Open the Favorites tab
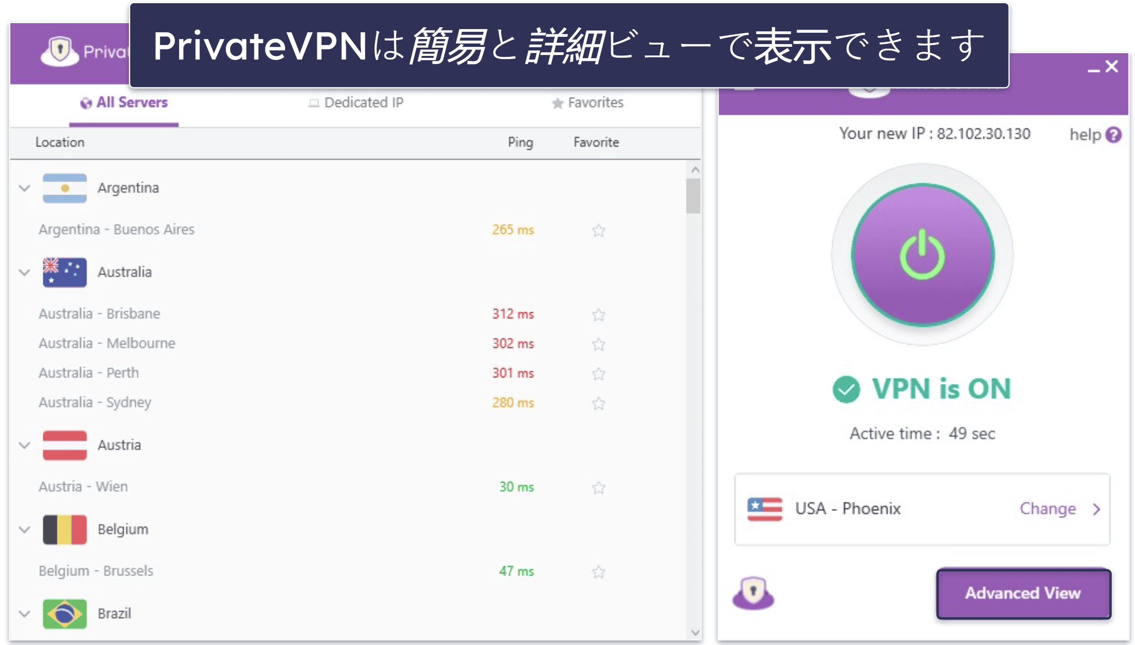1135x645 pixels. pyautogui.click(x=587, y=103)
